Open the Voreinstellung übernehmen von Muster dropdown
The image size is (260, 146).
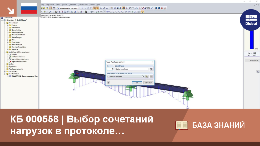tap(126, 76)
